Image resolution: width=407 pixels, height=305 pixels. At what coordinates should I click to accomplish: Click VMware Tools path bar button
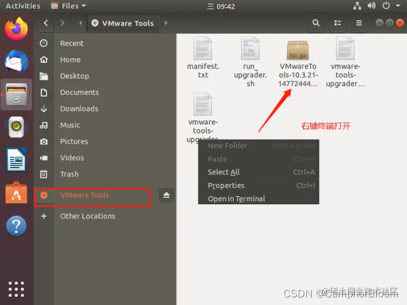123,23
